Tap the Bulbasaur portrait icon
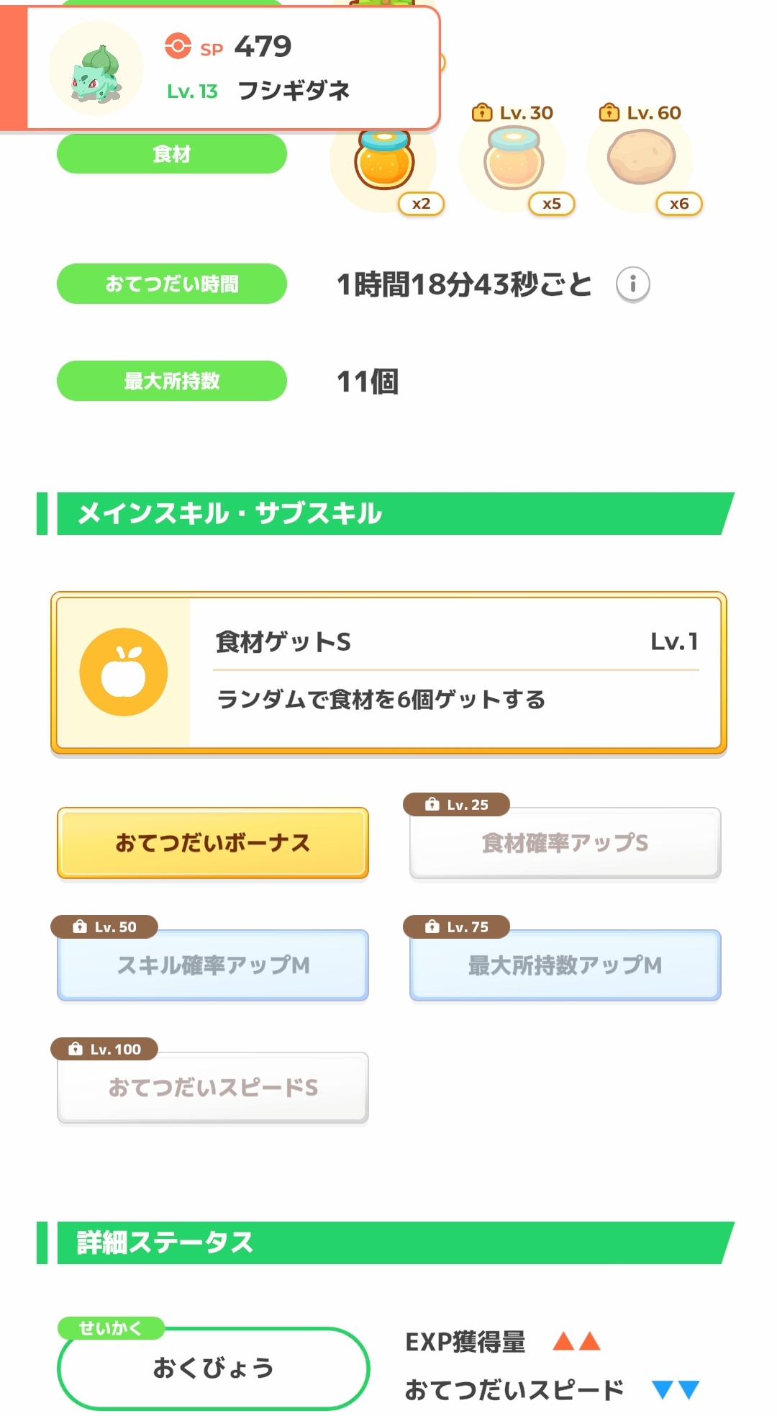The image size is (777, 1416). click(96, 68)
